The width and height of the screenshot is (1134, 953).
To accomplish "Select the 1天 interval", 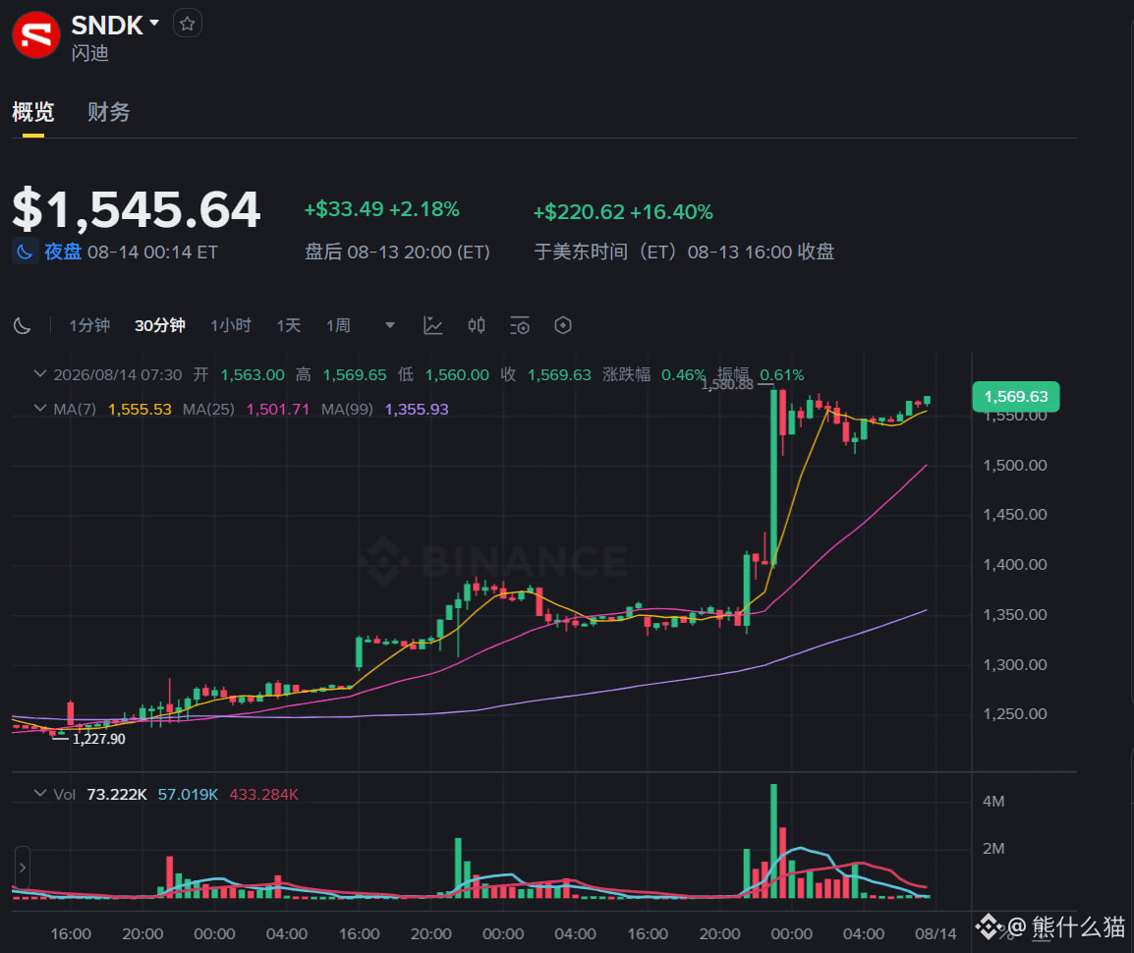I will (x=288, y=325).
